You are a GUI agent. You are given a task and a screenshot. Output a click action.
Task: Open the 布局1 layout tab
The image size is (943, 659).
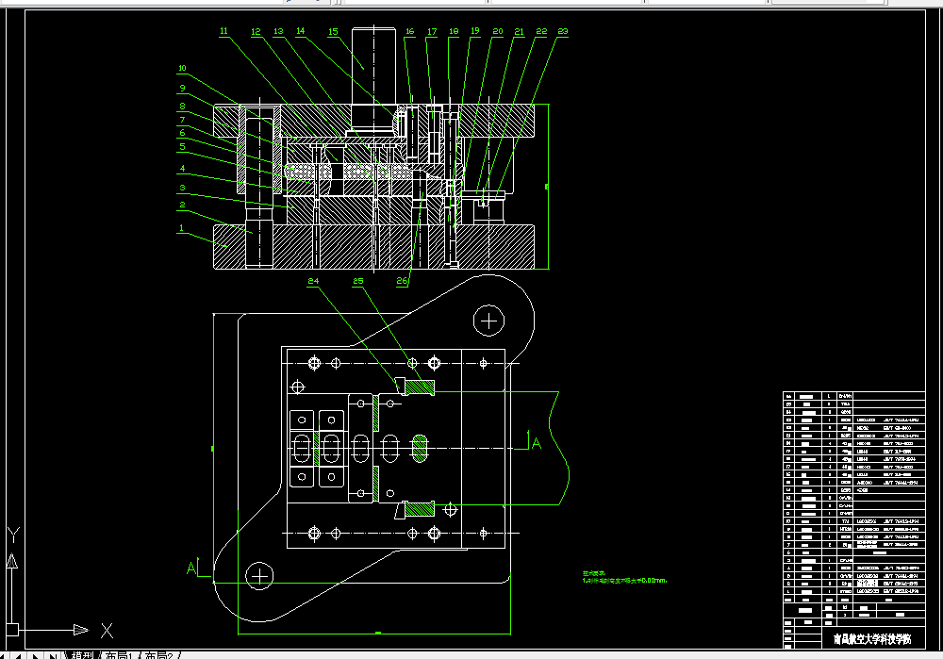(119, 655)
